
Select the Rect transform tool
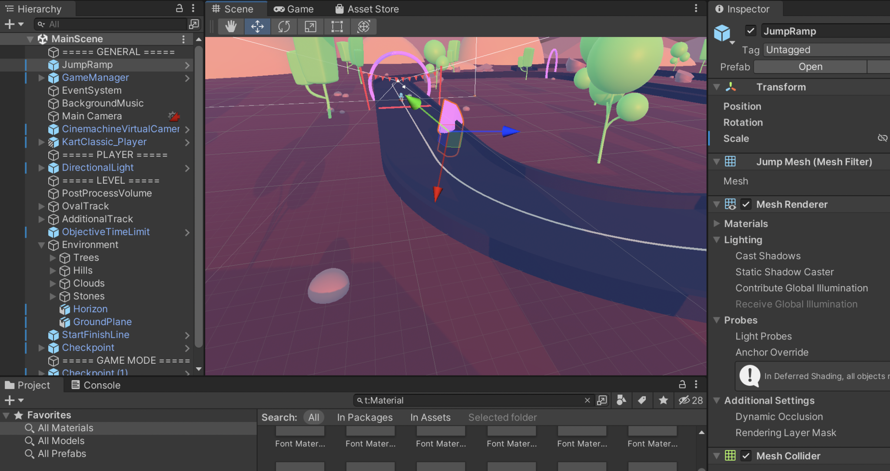(337, 26)
